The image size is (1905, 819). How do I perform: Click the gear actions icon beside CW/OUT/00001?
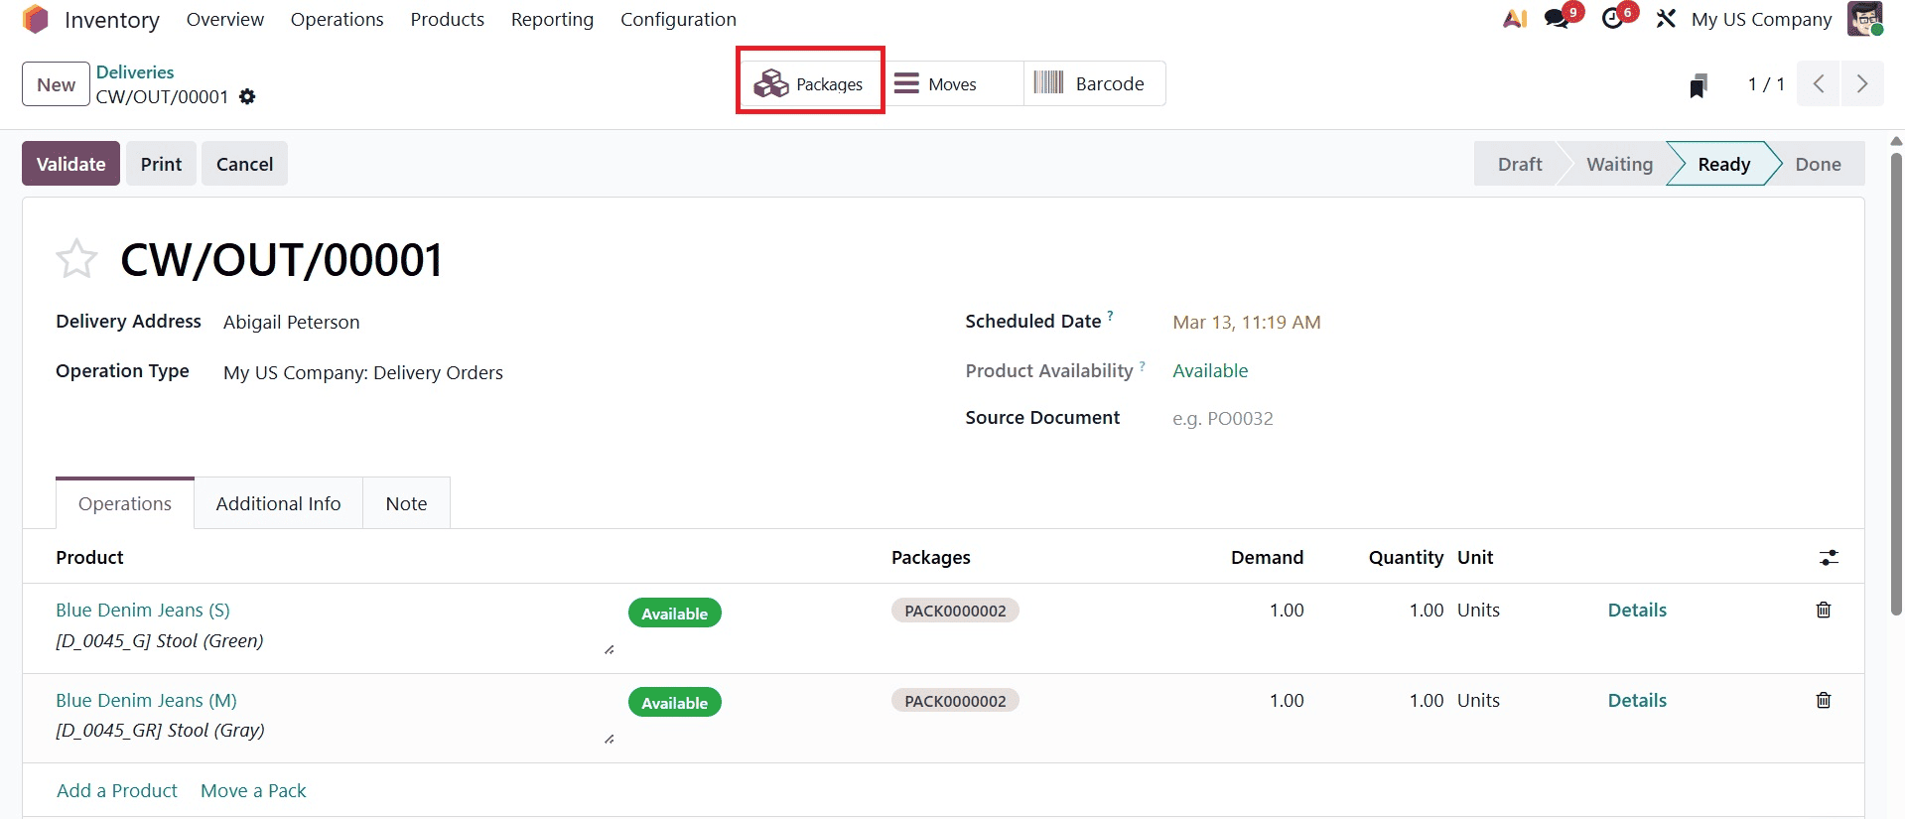247,96
